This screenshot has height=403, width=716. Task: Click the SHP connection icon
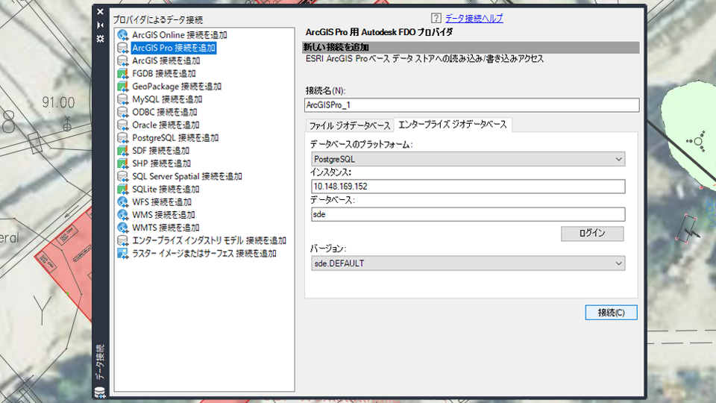122,163
